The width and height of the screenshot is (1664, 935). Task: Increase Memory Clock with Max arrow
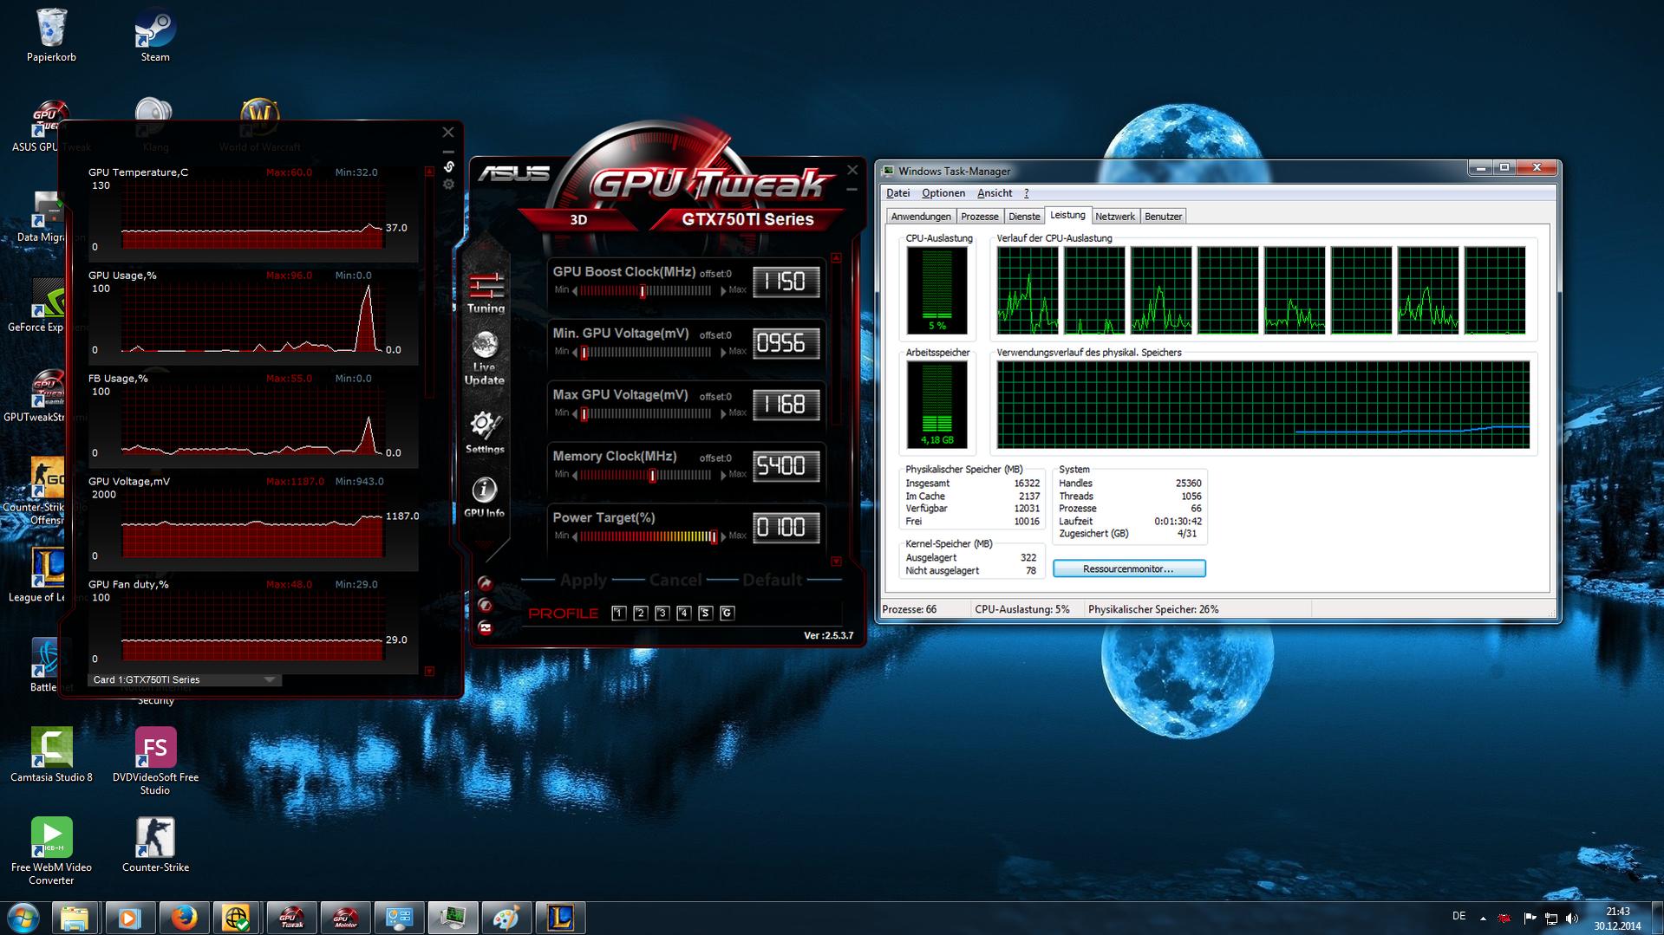coord(723,475)
